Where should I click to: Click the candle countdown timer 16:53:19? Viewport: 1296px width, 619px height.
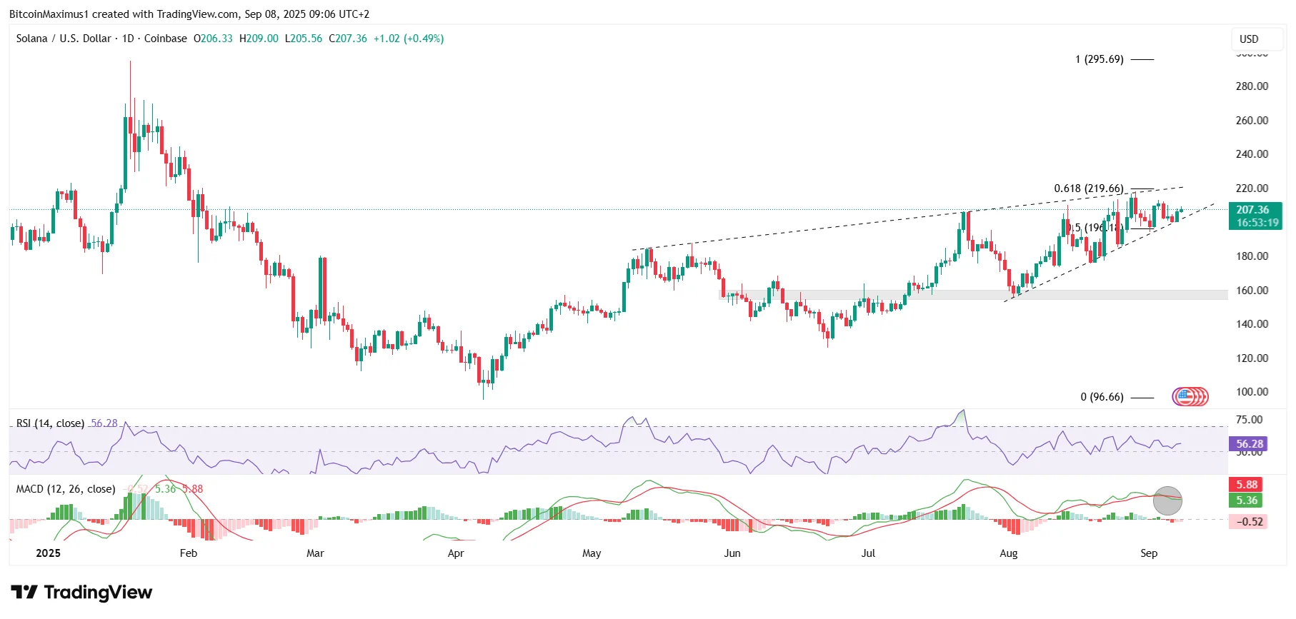coord(1257,223)
